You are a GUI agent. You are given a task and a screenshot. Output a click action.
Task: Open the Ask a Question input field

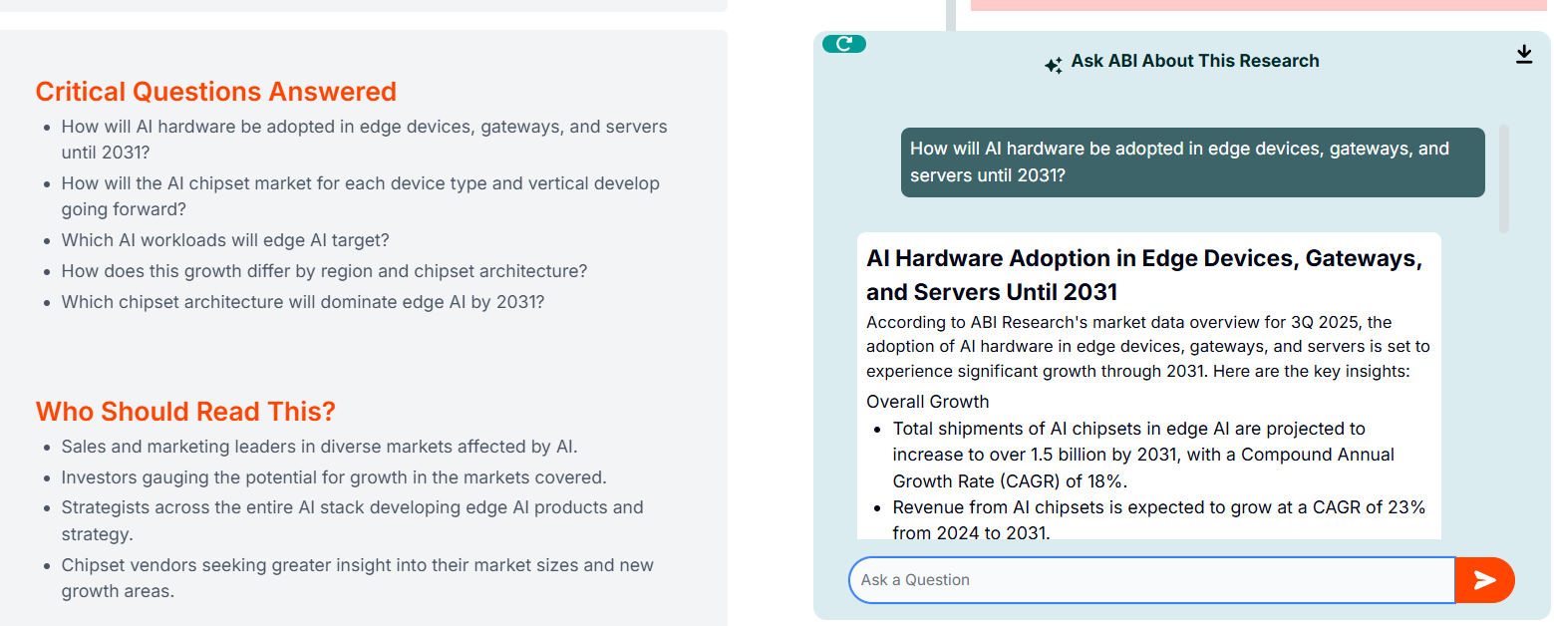(1146, 579)
